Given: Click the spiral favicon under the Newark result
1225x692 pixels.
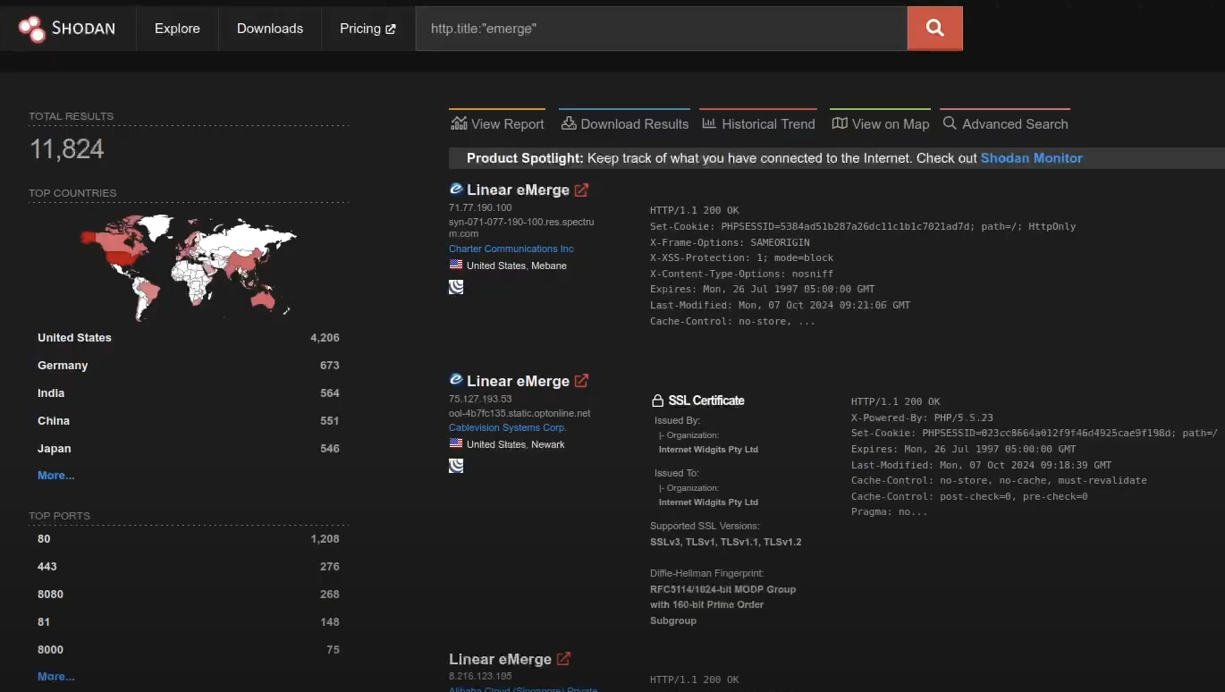Looking at the screenshot, I should 456,465.
